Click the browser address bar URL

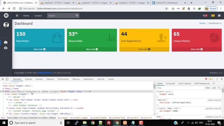pos(60,8)
